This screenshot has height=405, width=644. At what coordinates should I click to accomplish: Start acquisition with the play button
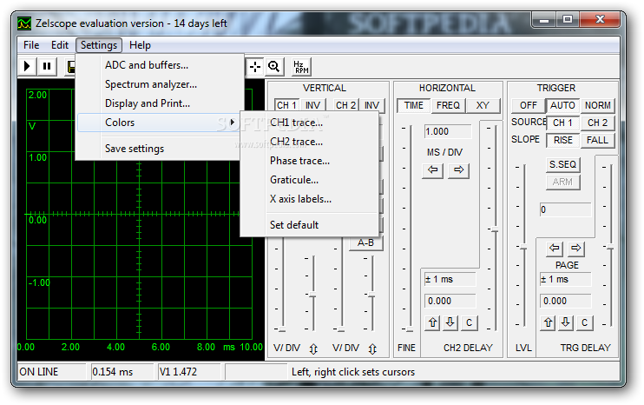[28, 66]
